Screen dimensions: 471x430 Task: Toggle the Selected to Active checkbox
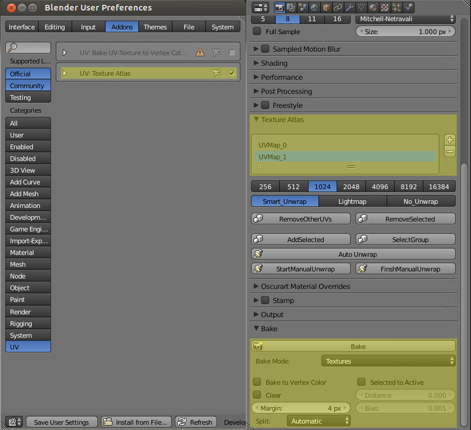coord(361,382)
